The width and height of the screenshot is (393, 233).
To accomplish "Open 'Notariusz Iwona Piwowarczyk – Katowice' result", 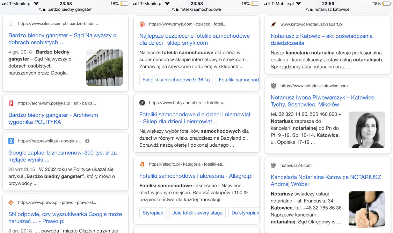I will click(x=323, y=101).
